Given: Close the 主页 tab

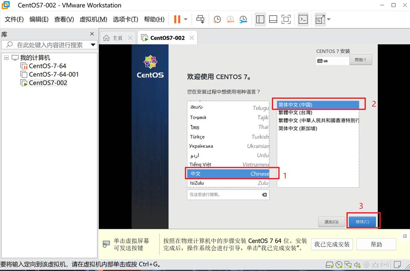Looking at the screenshot, I should pyautogui.click(x=130, y=38).
